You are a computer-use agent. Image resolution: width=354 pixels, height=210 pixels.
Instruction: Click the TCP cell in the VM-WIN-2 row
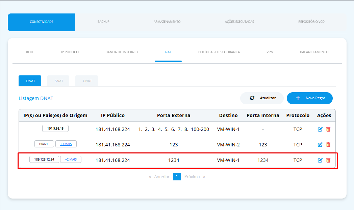pyautogui.click(x=298, y=145)
